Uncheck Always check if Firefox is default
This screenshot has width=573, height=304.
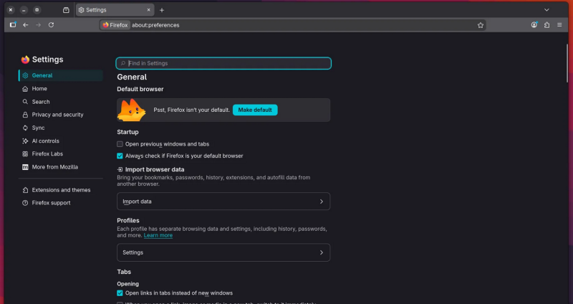120,156
